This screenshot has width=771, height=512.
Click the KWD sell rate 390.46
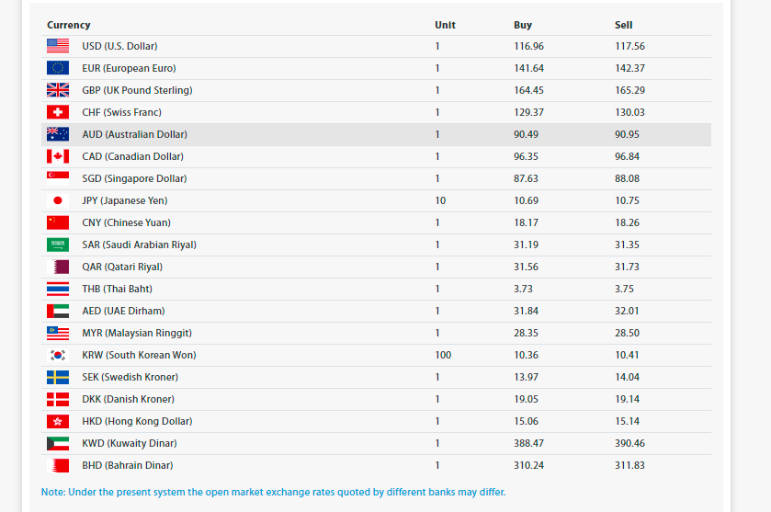pyautogui.click(x=629, y=443)
